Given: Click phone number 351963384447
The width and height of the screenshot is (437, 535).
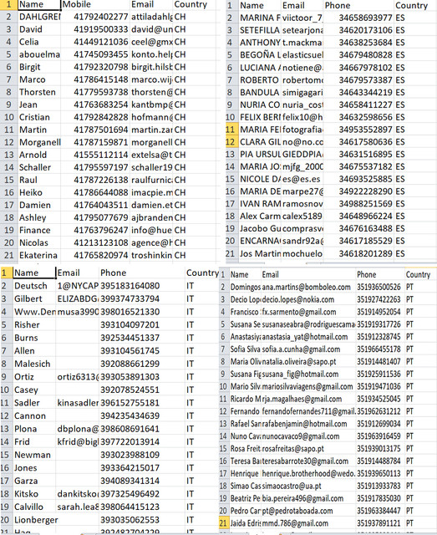Looking at the screenshot, I should click(x=380, y=511).
